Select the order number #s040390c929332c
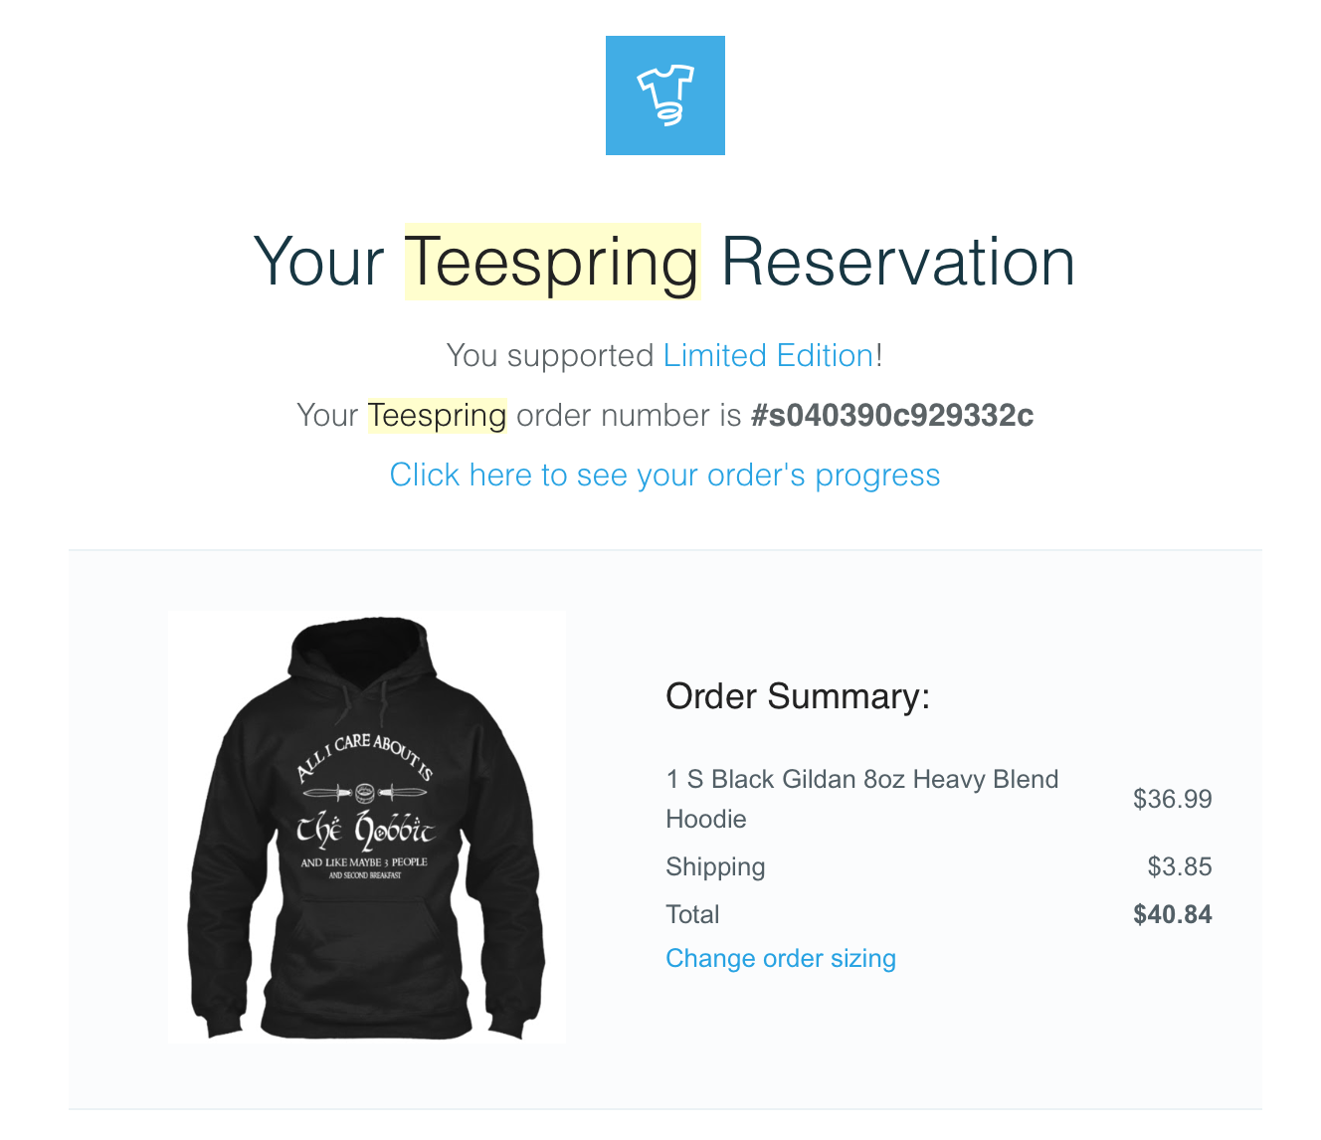 click(891, 416)
